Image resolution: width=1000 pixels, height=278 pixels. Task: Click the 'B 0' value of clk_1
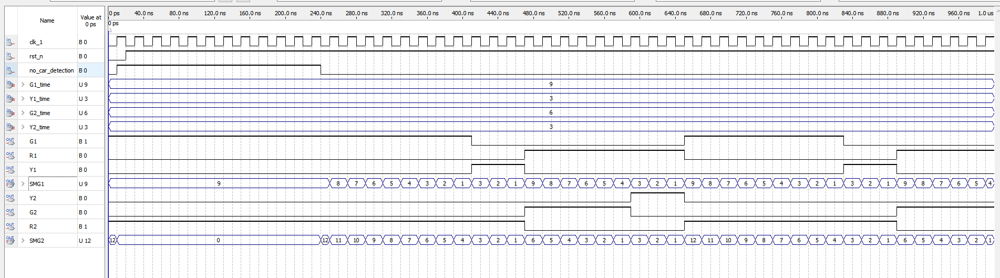[83, 42]
